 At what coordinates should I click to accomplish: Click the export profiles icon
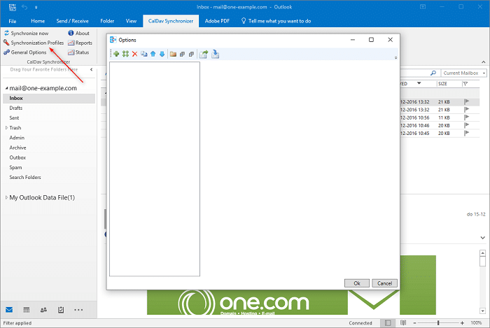[204, 54]
